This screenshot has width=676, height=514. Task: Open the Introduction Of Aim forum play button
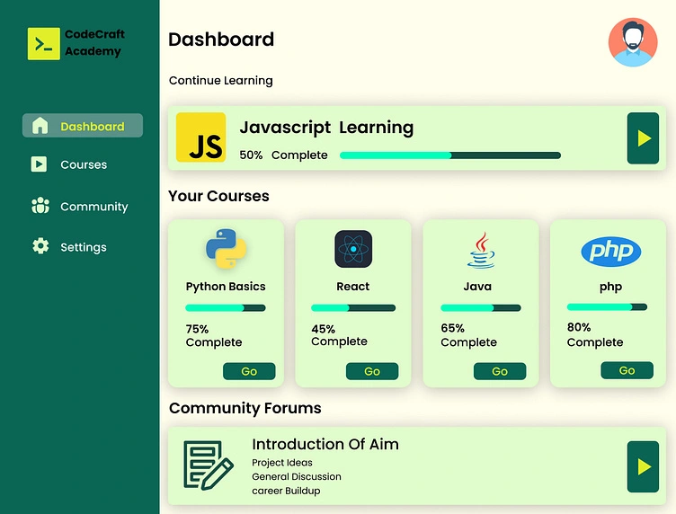(x=643, y=466)
